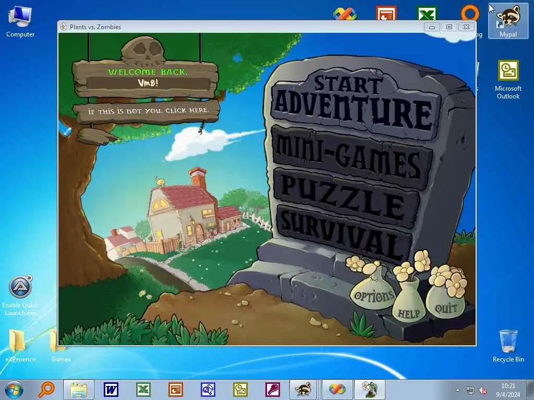Open Windows Explorer from the taskbar
The height and width of the screenshot is (400, 534).
click(x=79, y=390)
